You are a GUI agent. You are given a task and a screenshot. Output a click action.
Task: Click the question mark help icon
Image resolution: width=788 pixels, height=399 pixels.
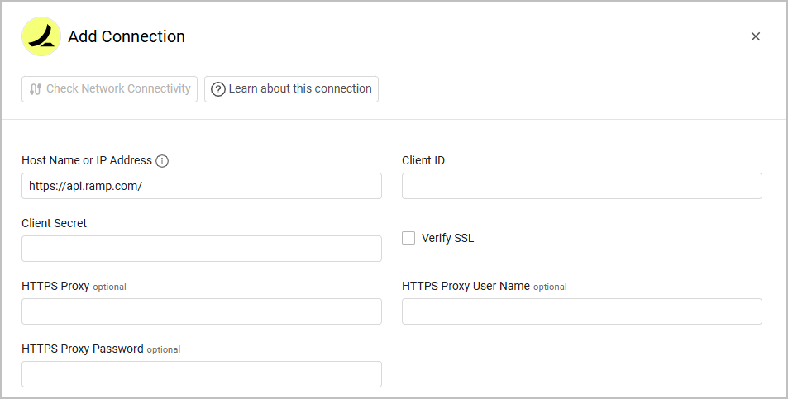[x=218, y=89]
